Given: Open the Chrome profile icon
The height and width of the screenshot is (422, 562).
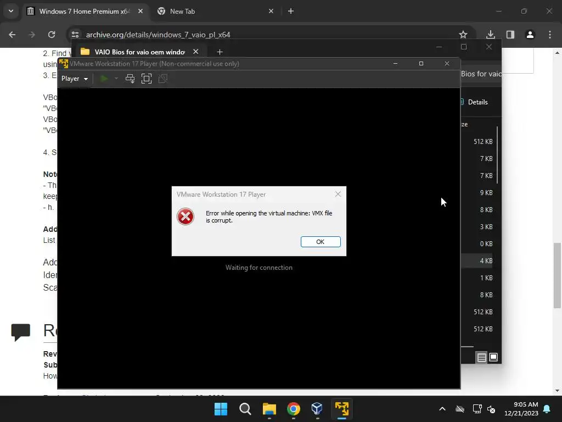Looking at the screenshot, I should click(x=530, y=35).
